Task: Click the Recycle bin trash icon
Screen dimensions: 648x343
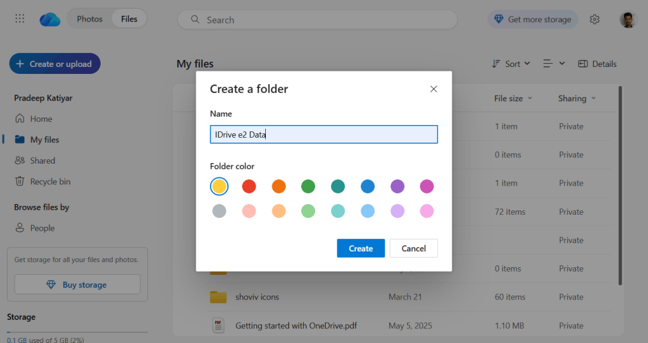Action: point(20,181)
